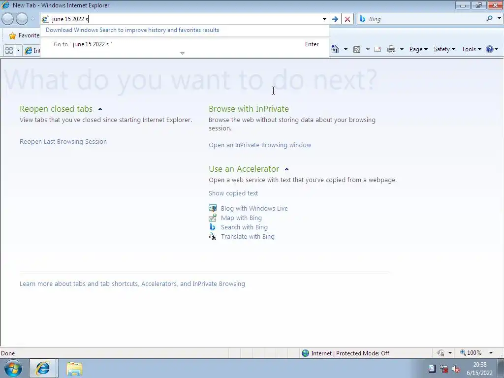The height and width of the screenshot is (378, 504).
Task: Click the Print icon
Action: (x=391, y=49)
